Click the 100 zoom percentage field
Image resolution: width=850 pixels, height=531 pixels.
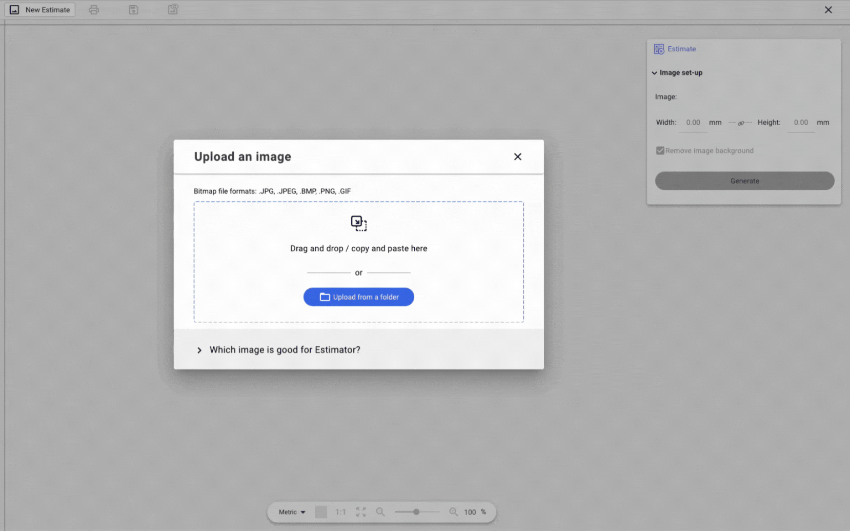tap(470, 512)
